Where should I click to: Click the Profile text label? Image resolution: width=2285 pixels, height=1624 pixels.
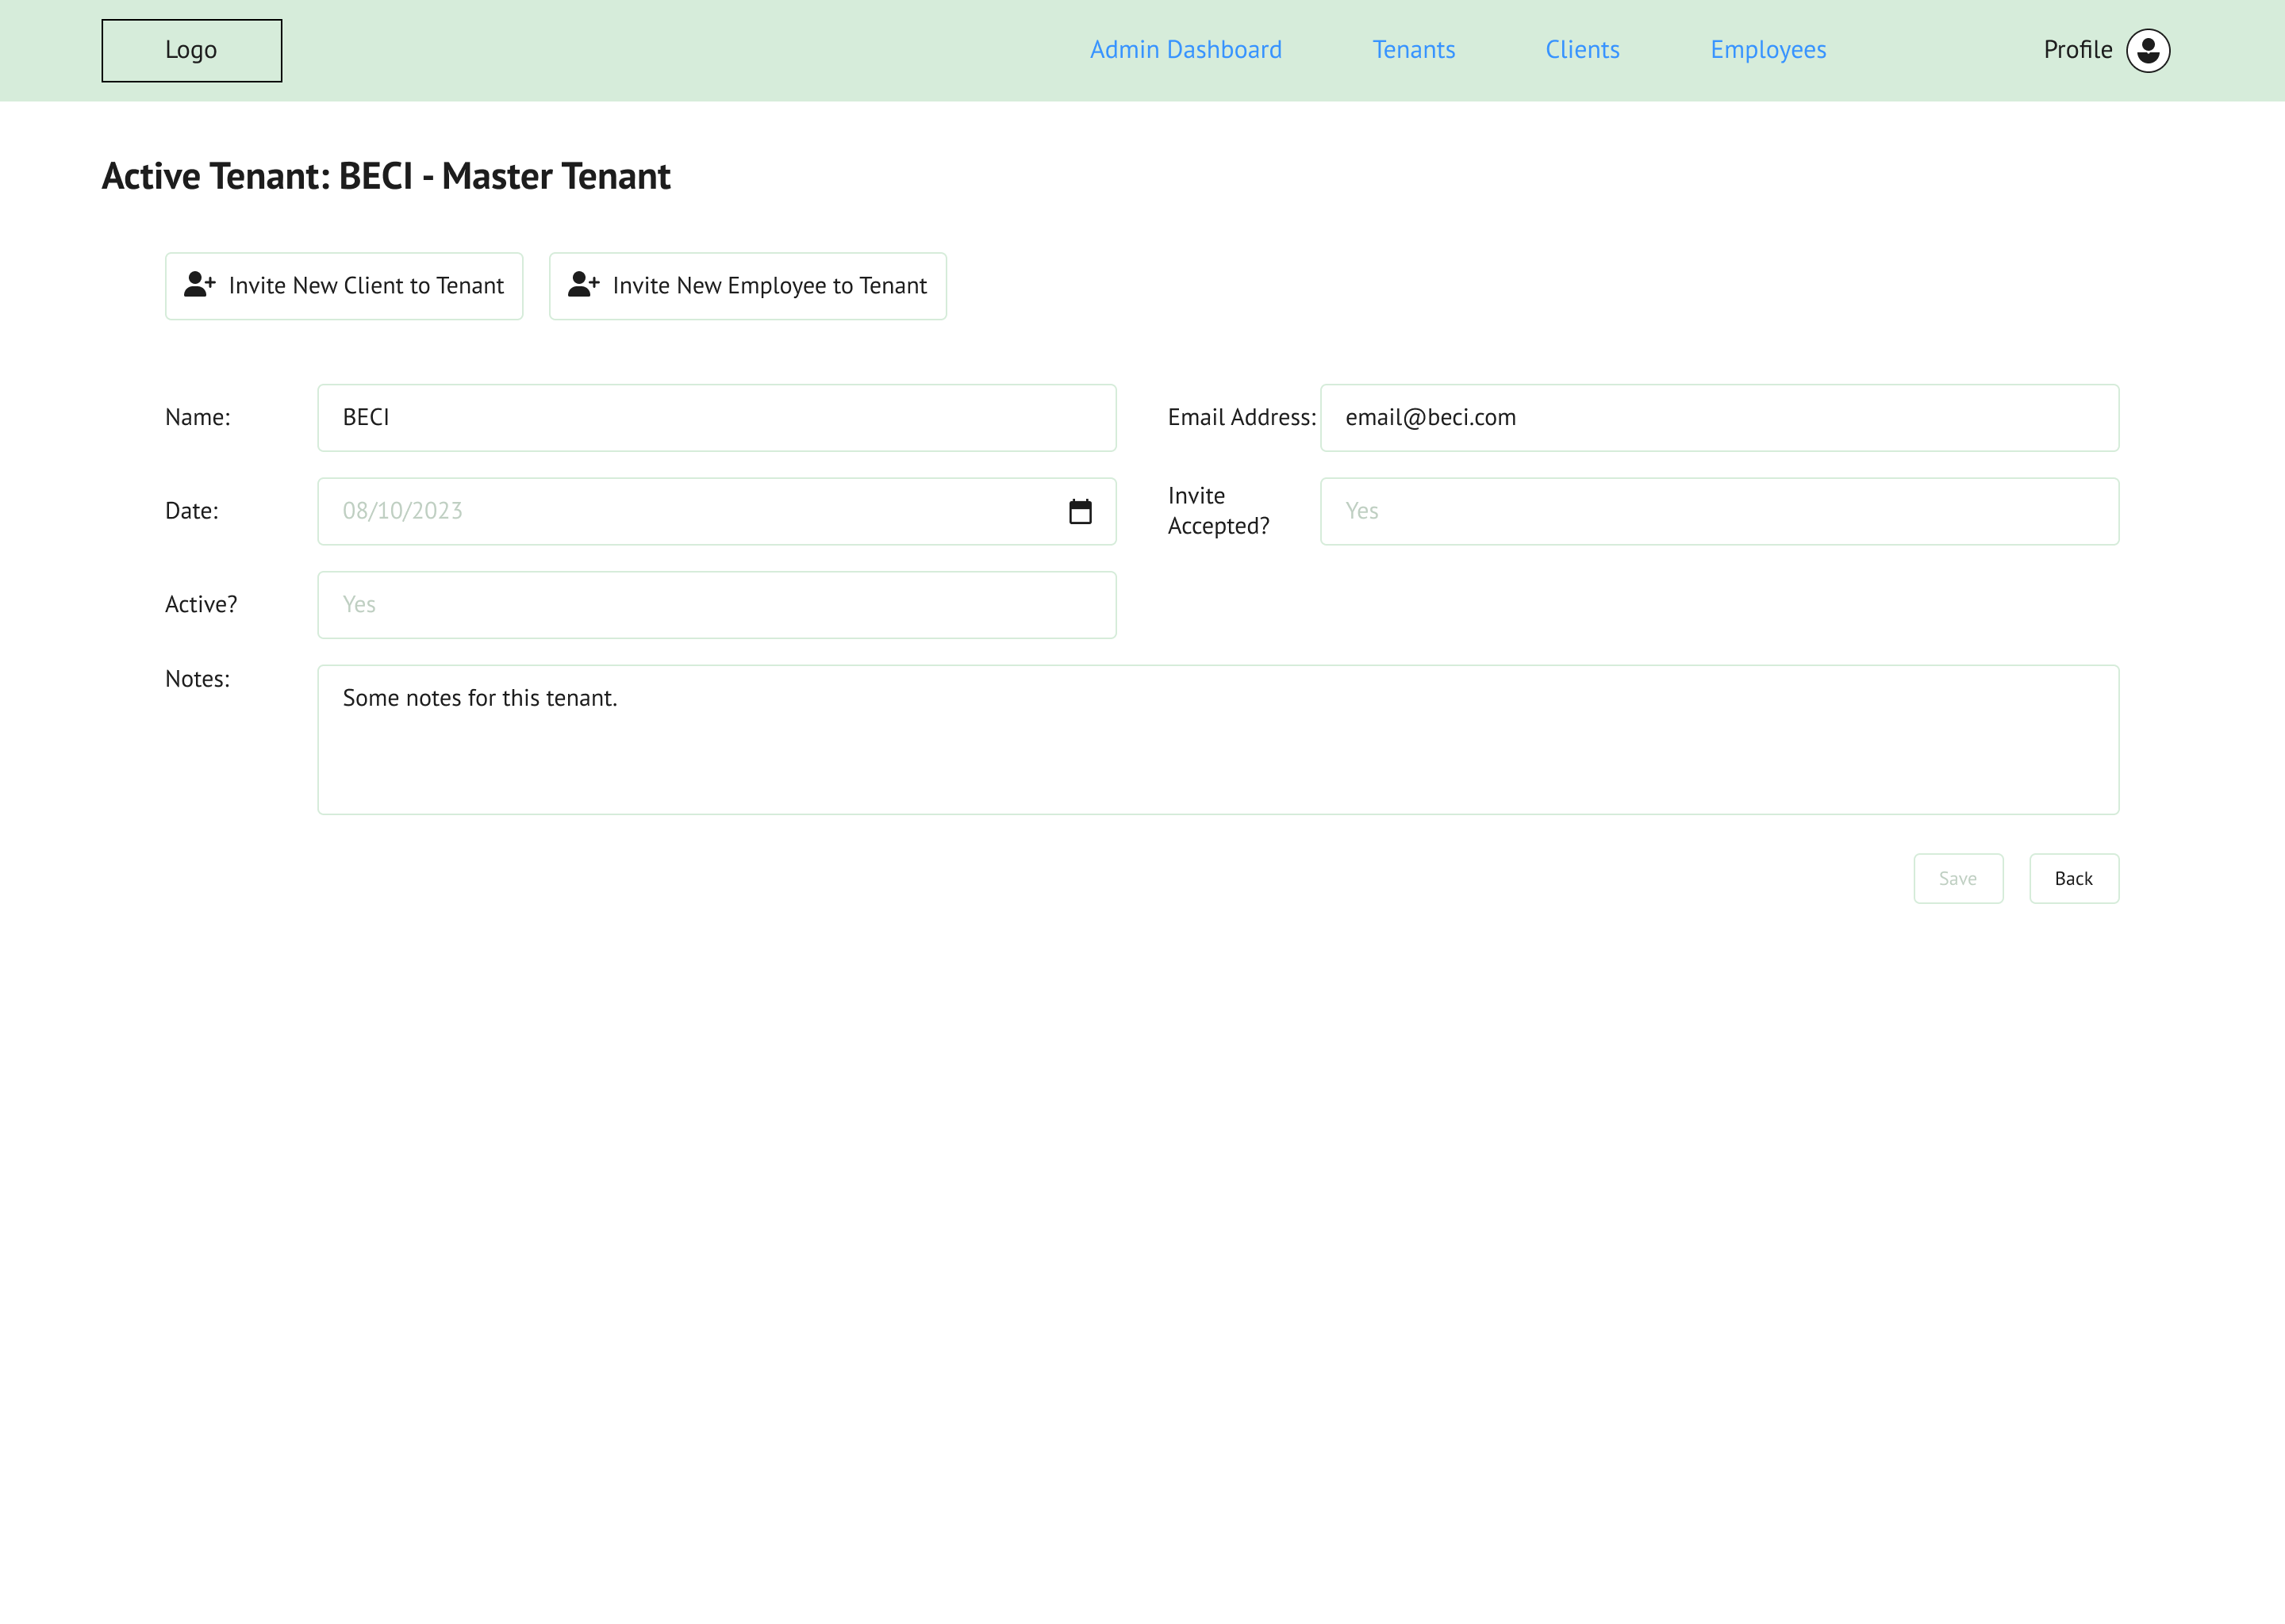(x=2077, y=50)
